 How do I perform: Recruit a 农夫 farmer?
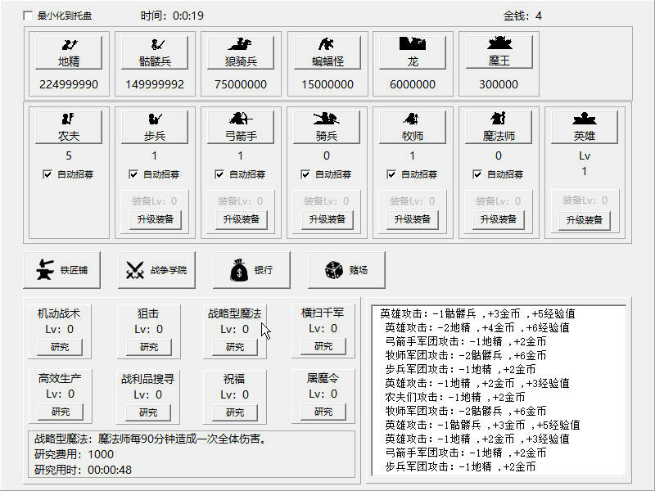69,127
